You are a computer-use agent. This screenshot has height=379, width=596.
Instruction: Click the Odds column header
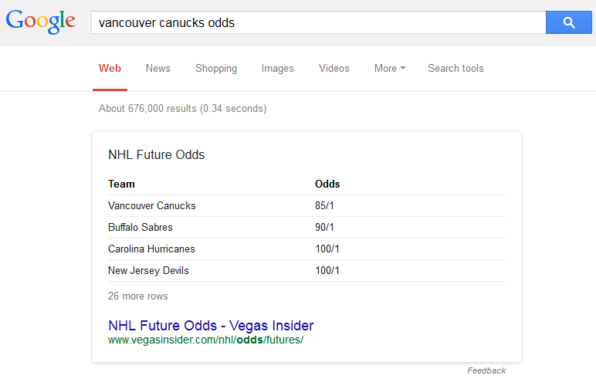[x=327, y=184]
